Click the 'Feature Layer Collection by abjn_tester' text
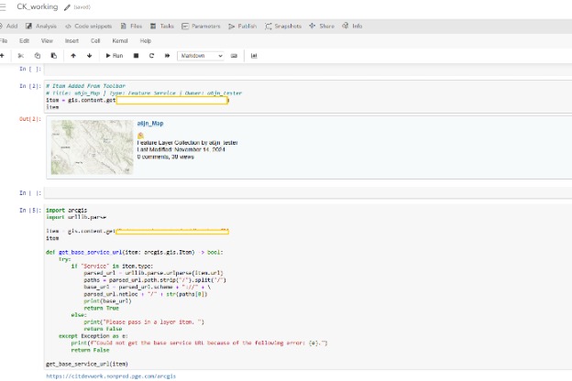Viewport: 572px width, 381px height. [x=188, y=143]
